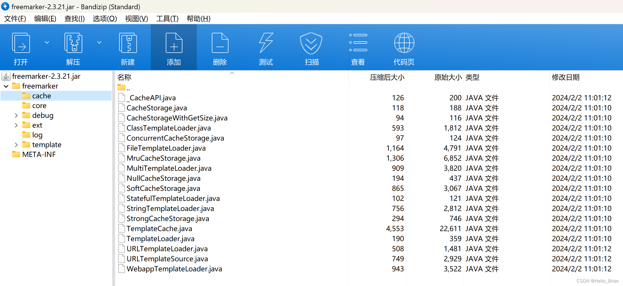Select freemarker-2.3.21.jar root tree item
The height and width of the screenshot is (286, 623).
click(46, 76)
